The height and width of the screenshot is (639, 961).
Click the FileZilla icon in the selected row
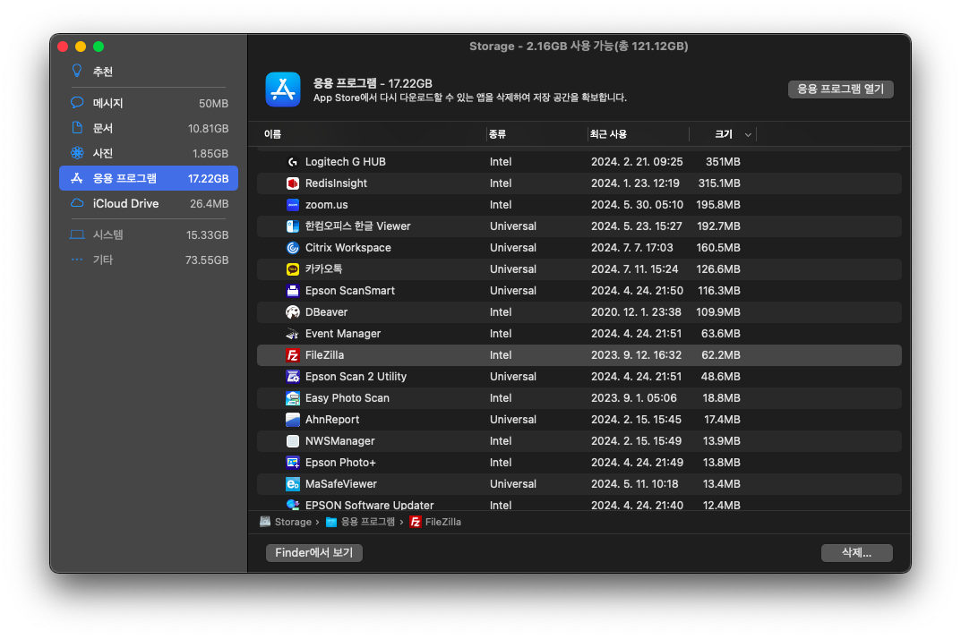pos(293,354)
